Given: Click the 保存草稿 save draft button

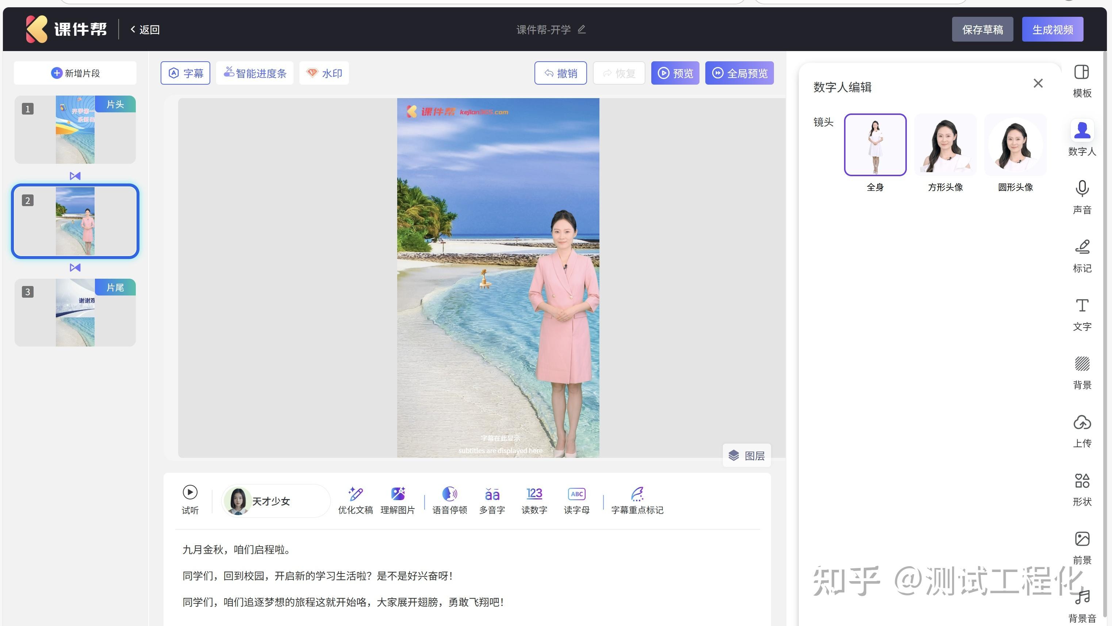Looking at the screenshot, I should (x=982, y=29).
